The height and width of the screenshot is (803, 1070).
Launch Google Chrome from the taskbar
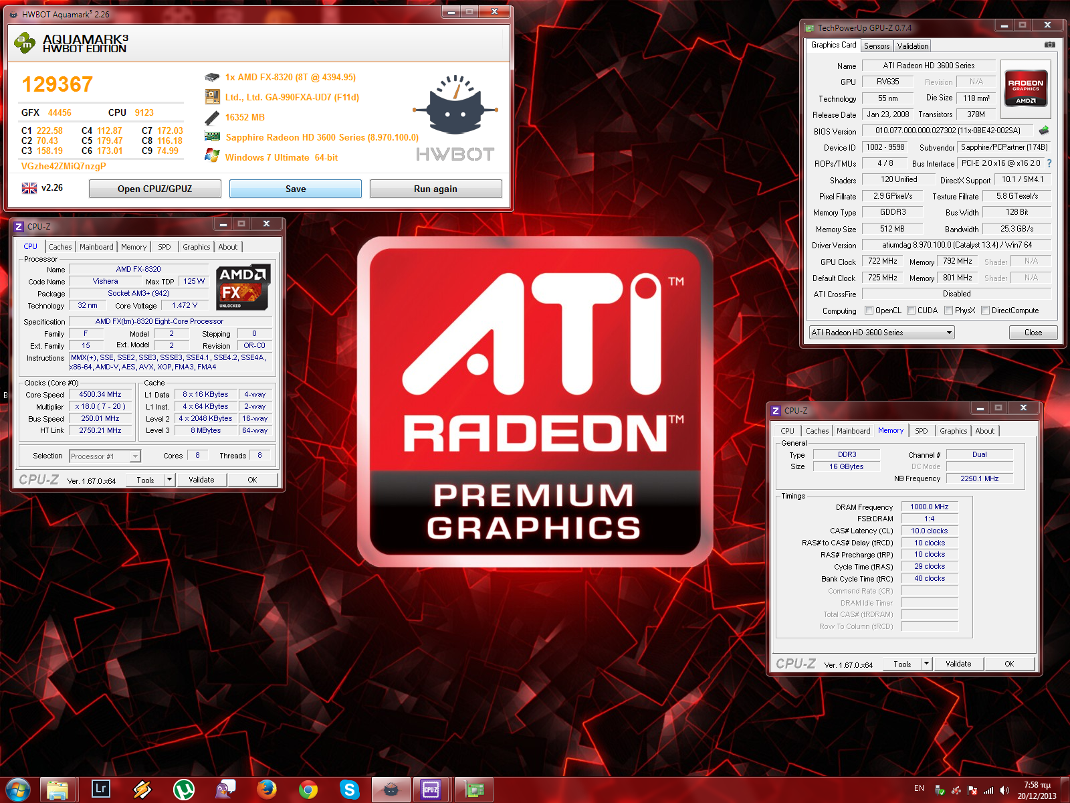(308, 790)
